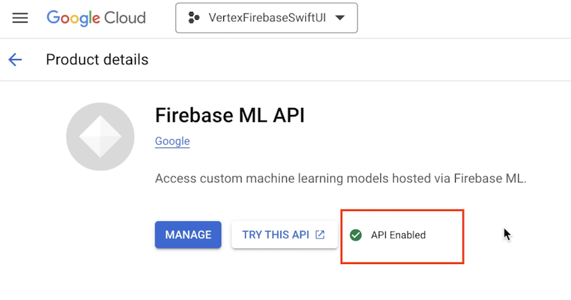571x300 pixels.
Task: Expand the project selector dropdown arrow
Action: [x=340, y=18]
